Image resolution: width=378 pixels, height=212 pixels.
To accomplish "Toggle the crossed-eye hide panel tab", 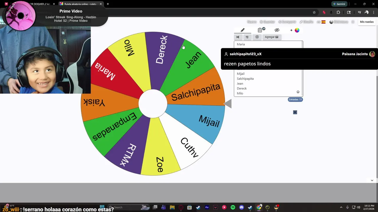I will click(x=277, y=30).
